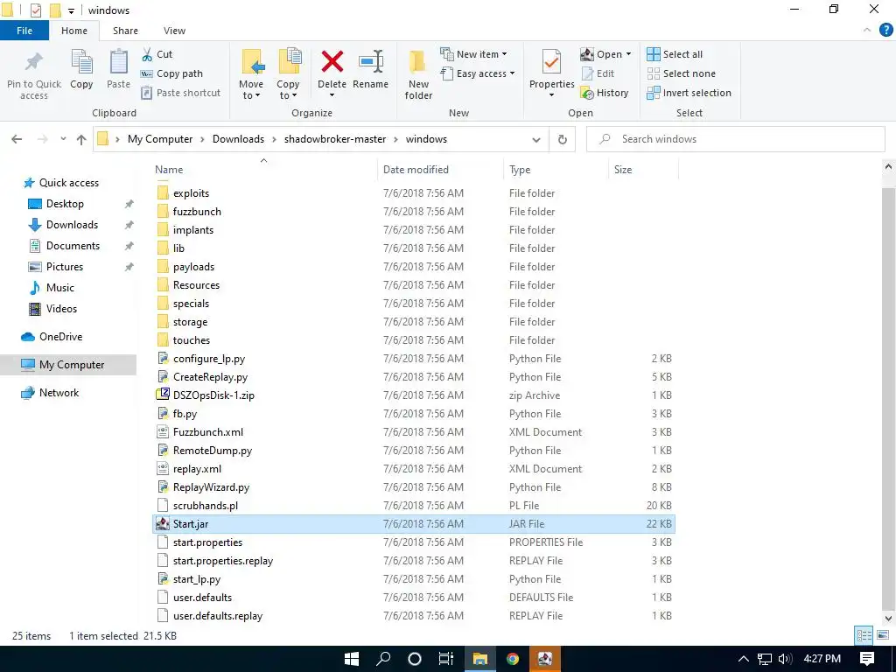
Task: Launch Chrome from the taskbar
Action: 513,659
